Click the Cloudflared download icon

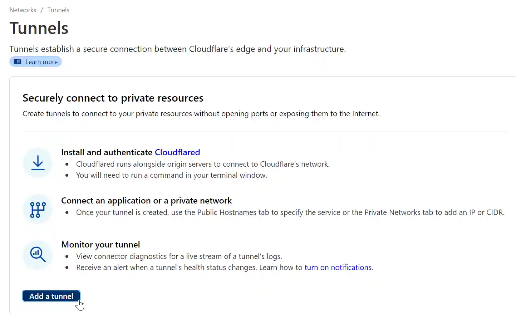click(x=37, y=163)
